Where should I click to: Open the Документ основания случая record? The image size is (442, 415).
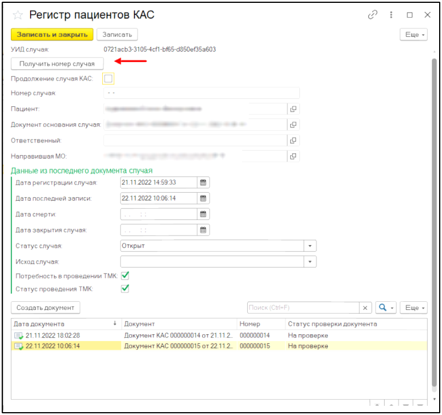click(293, 125)
